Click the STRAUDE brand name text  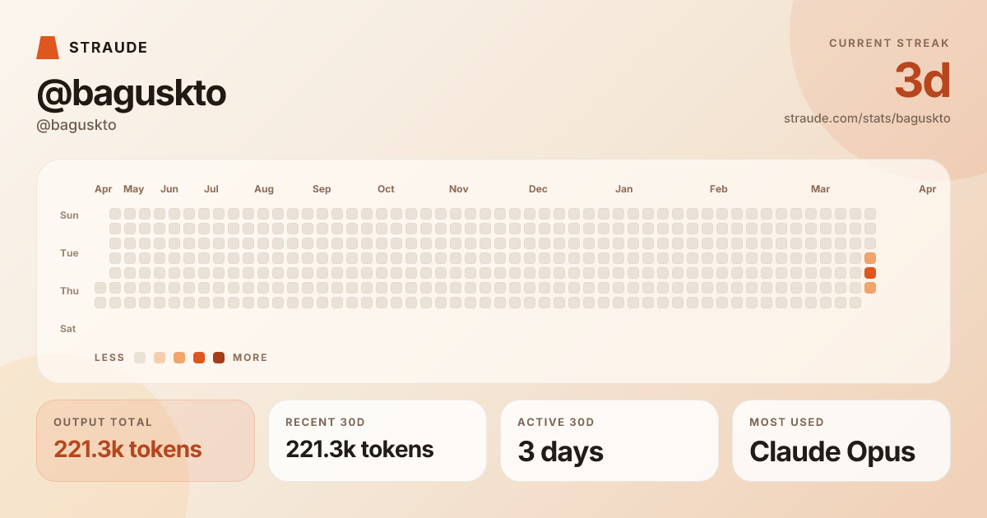pyautogui.click(x=109, y=48)
